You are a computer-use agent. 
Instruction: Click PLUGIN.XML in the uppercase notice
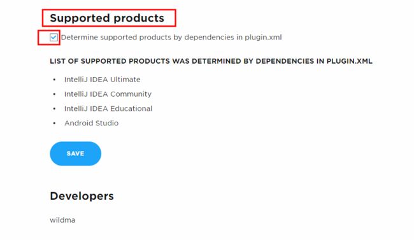point(349,61)
